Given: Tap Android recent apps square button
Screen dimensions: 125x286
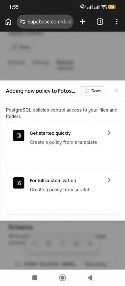Looking at the screenshot, I should tap(35, 278).
